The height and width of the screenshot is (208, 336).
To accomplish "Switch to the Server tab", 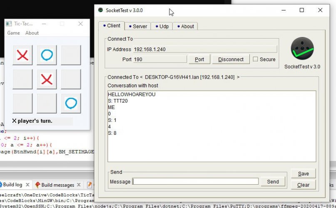I will click(137, 26).
